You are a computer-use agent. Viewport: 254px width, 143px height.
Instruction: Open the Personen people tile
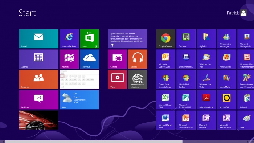[38, 79]
